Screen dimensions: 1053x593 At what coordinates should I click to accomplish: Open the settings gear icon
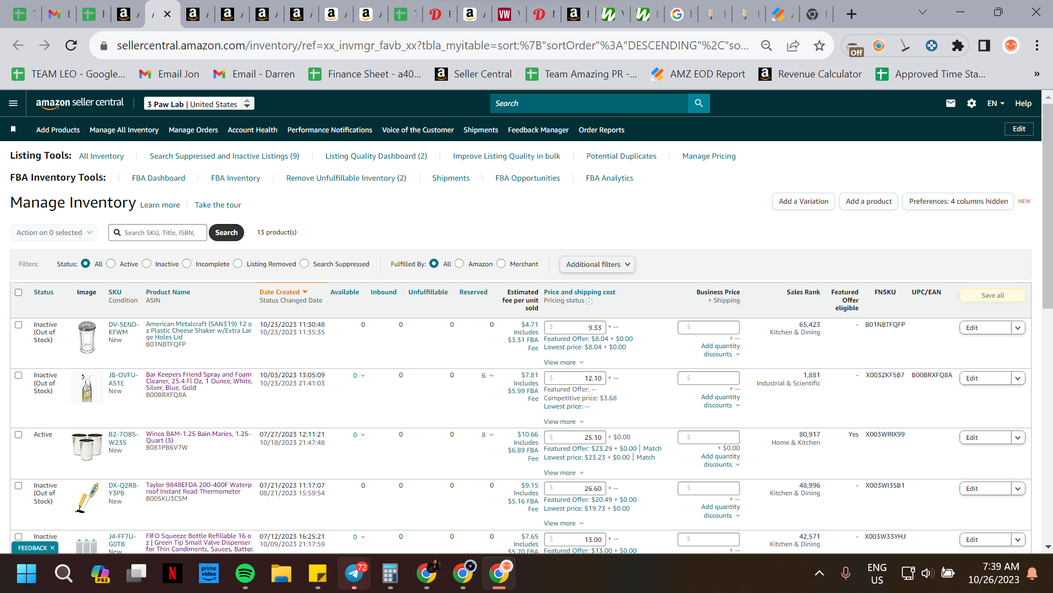coord(972,103)
